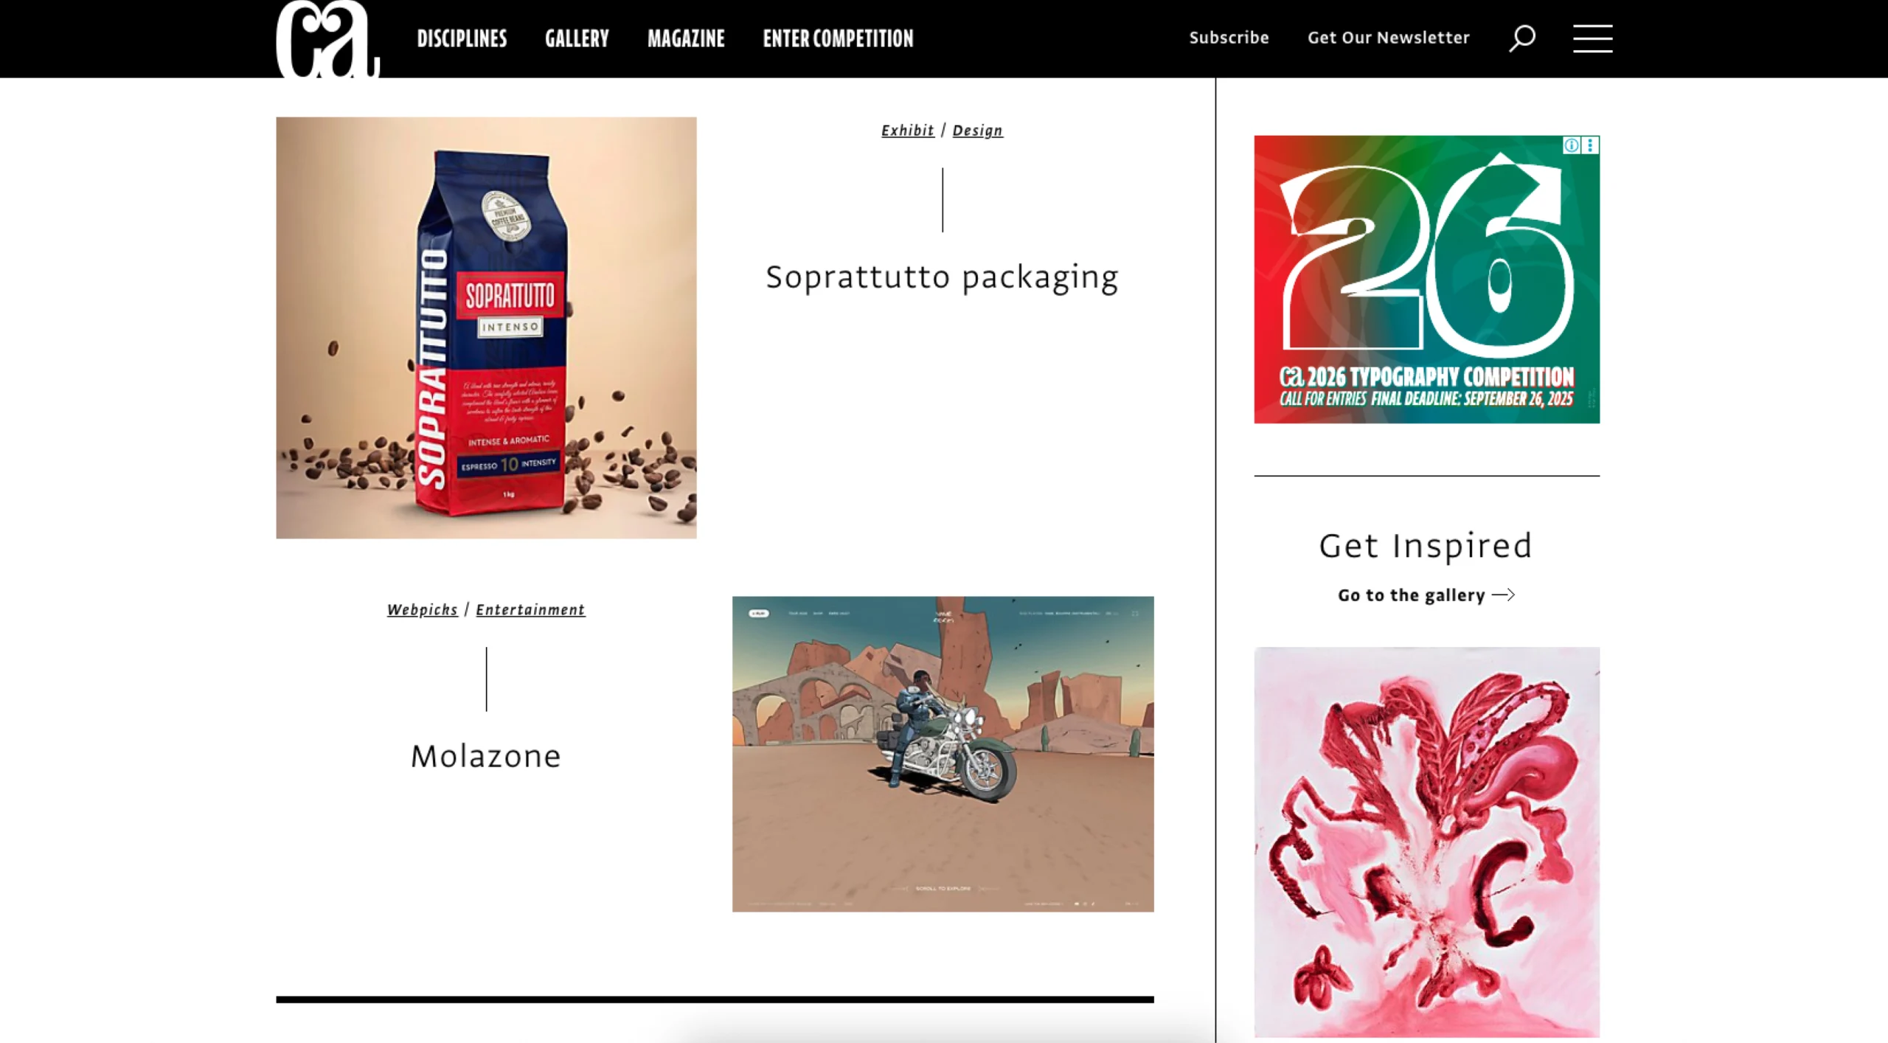Open the Molazone article title
The height and width of the screenshot is (1043, 1888).
(x=486, y=756)
